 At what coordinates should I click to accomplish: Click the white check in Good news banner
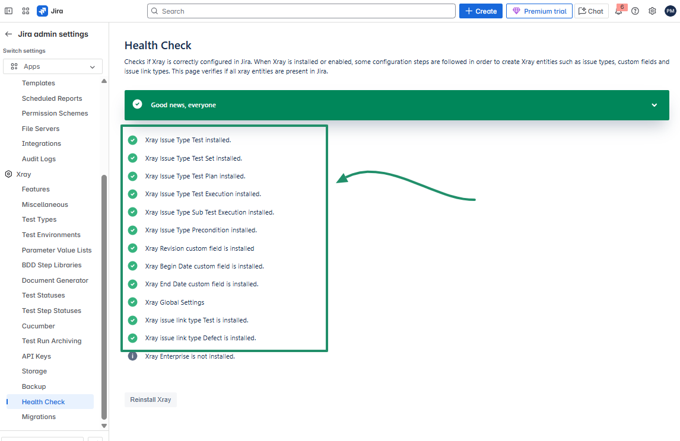(138, 104)
